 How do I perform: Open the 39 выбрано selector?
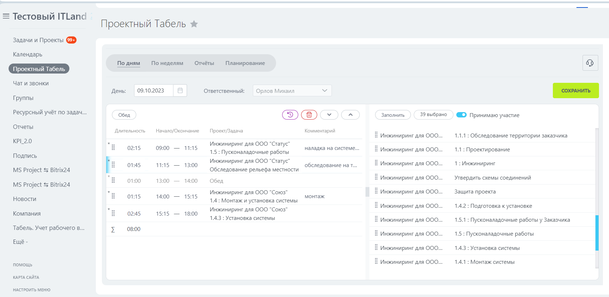(433, 115)
